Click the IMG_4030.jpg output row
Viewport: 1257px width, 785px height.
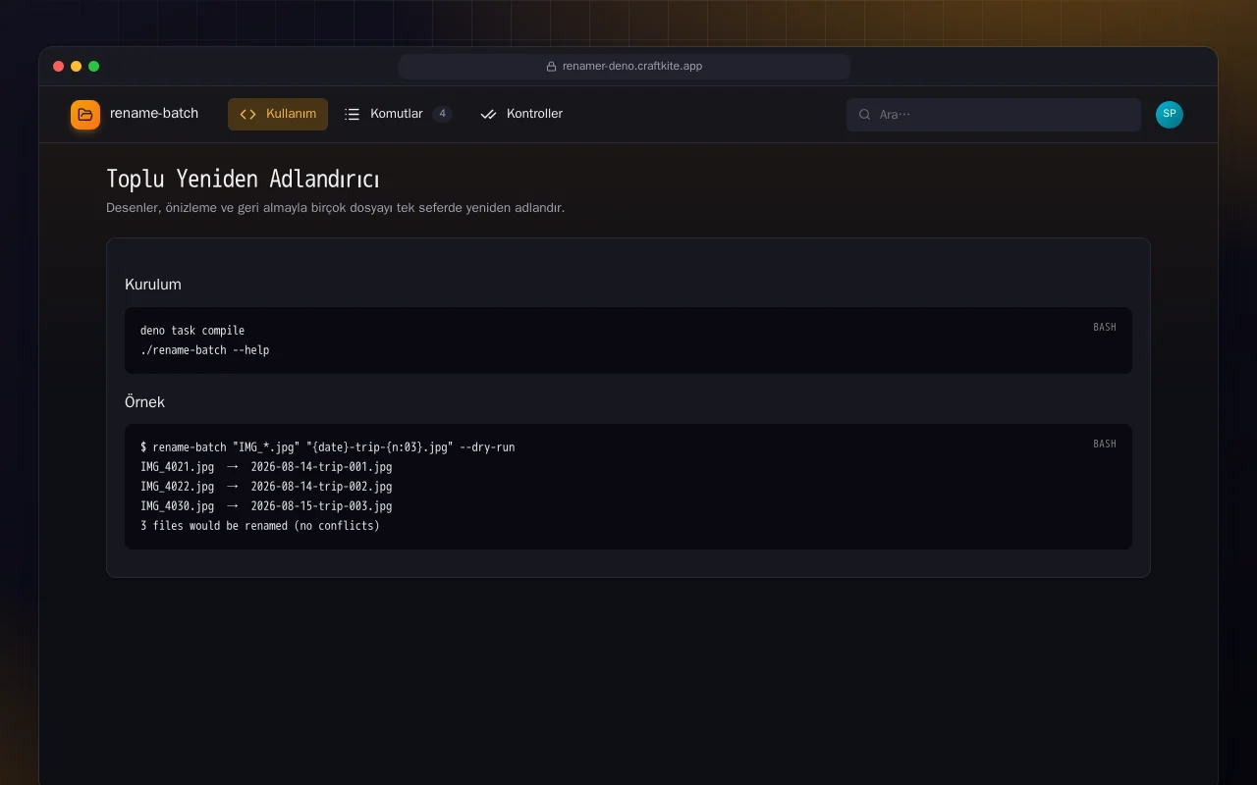pos(266,506)
